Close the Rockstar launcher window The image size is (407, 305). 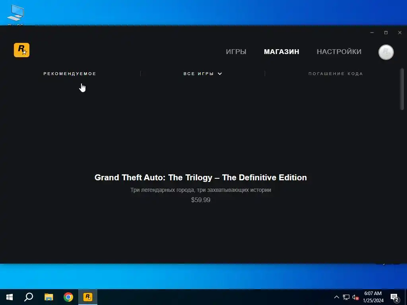400,33
